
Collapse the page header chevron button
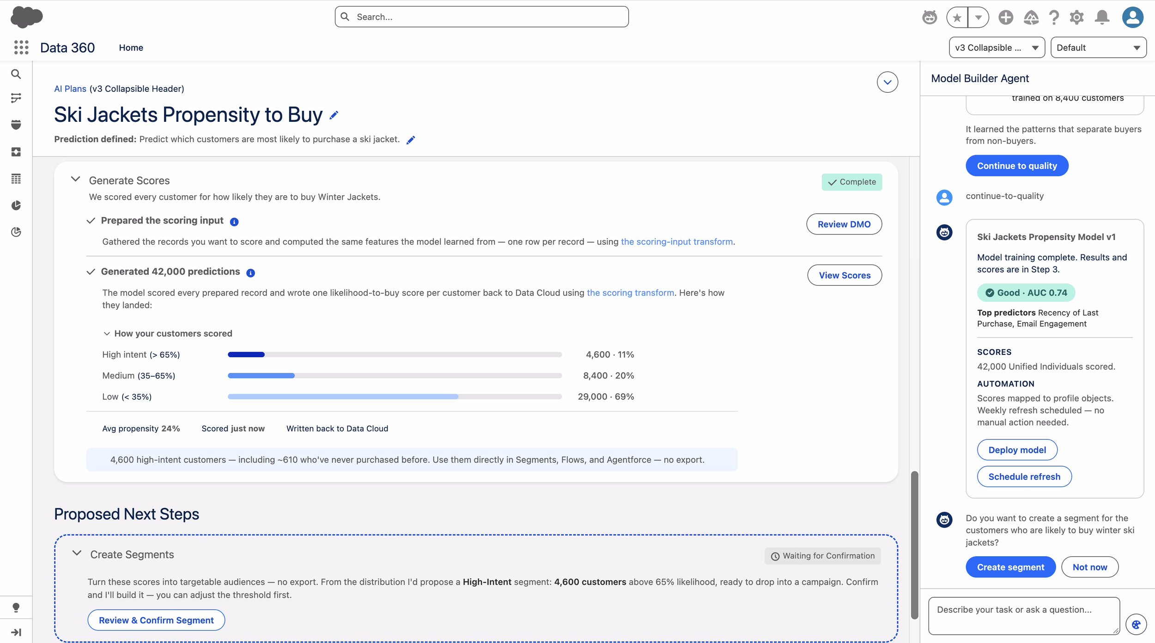(x=888, y=82)
